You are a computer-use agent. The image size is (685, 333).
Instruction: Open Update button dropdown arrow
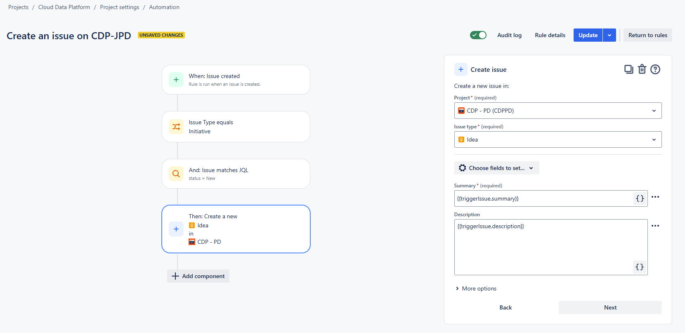pyautogui.click(x=609, y=35)
